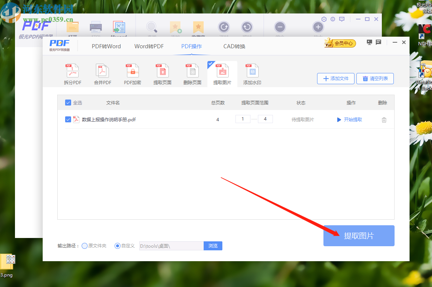This screenshot has height=287, width=432.
Task: Open the 提取页面 tool
Action: coord(162,74)
